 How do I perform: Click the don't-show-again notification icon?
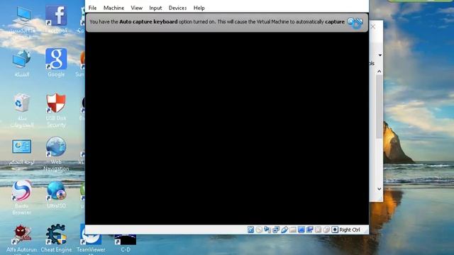(359, 21)
